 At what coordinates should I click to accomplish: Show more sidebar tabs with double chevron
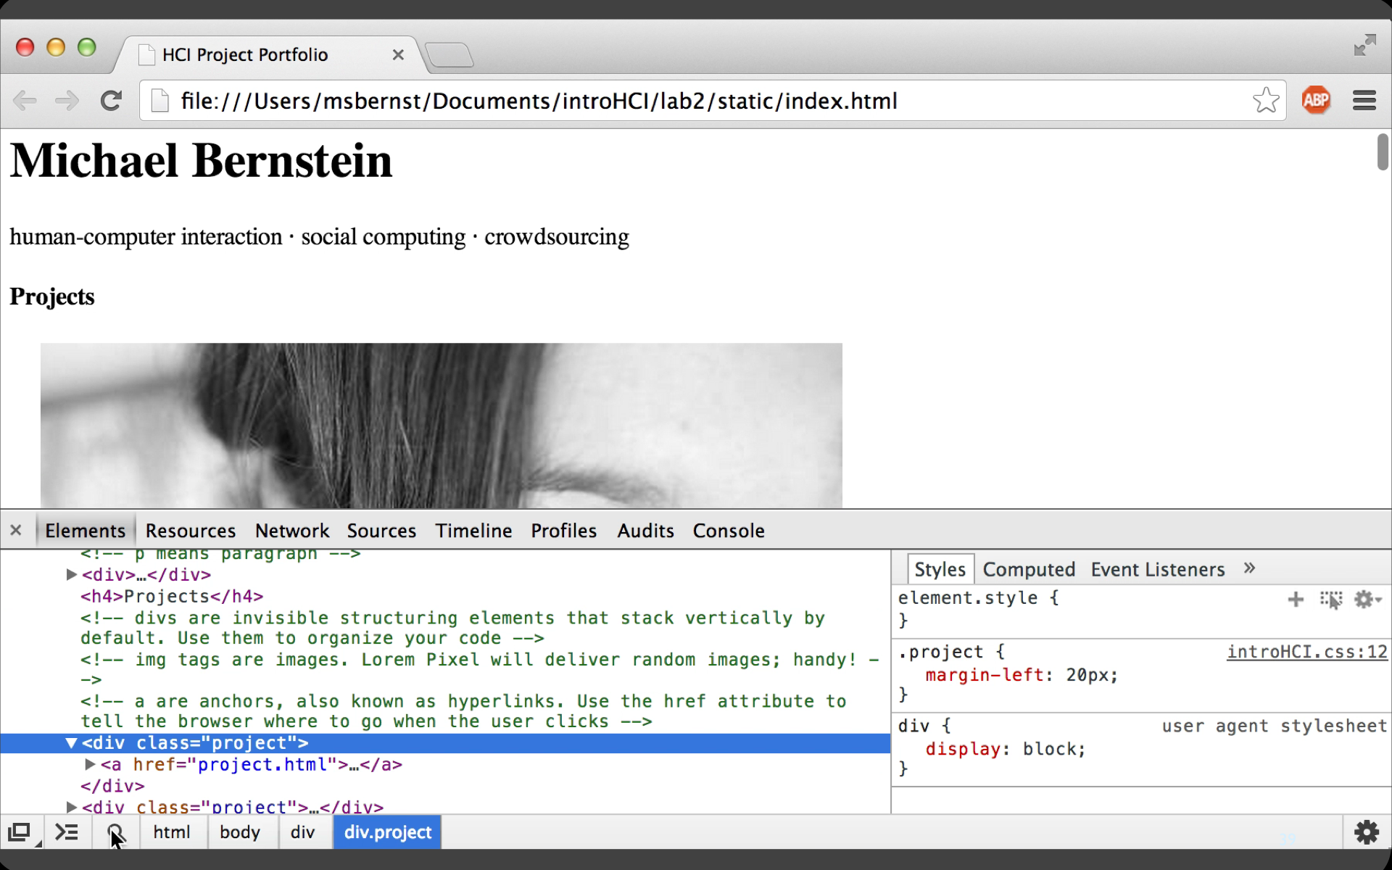click(x=1249, y=568)
